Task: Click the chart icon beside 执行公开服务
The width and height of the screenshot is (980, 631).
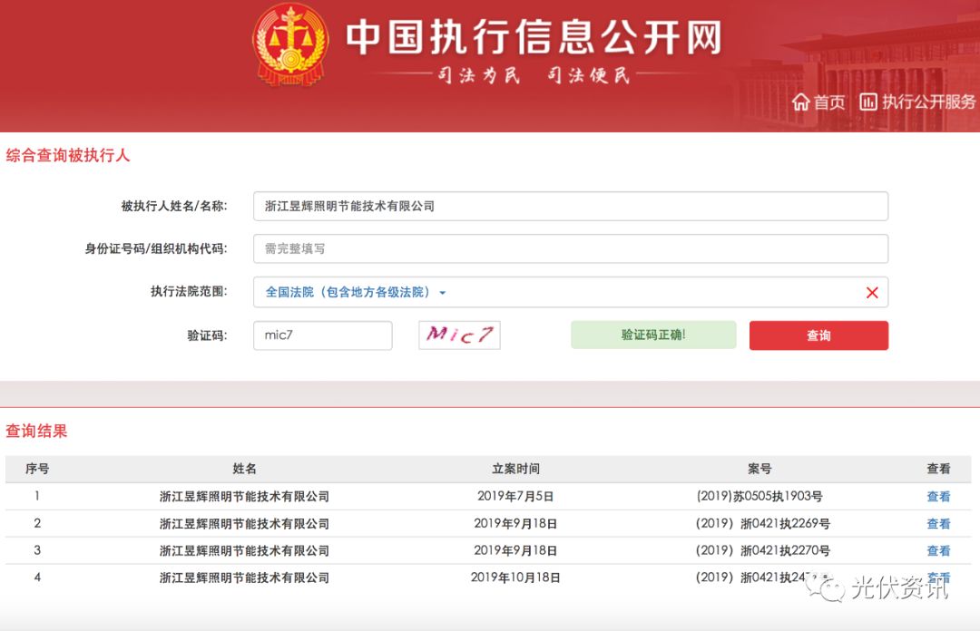Action: pyautogui.click(x=868, y=102)
